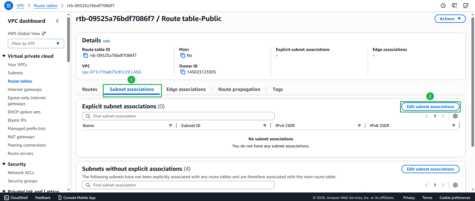The image size is (475, 201).
Task: Click the lower Find subnet association search field
Action: click(x=178, y=185)
